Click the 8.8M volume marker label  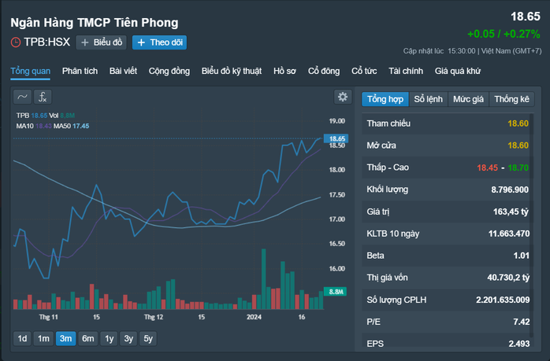click(336, 292)
